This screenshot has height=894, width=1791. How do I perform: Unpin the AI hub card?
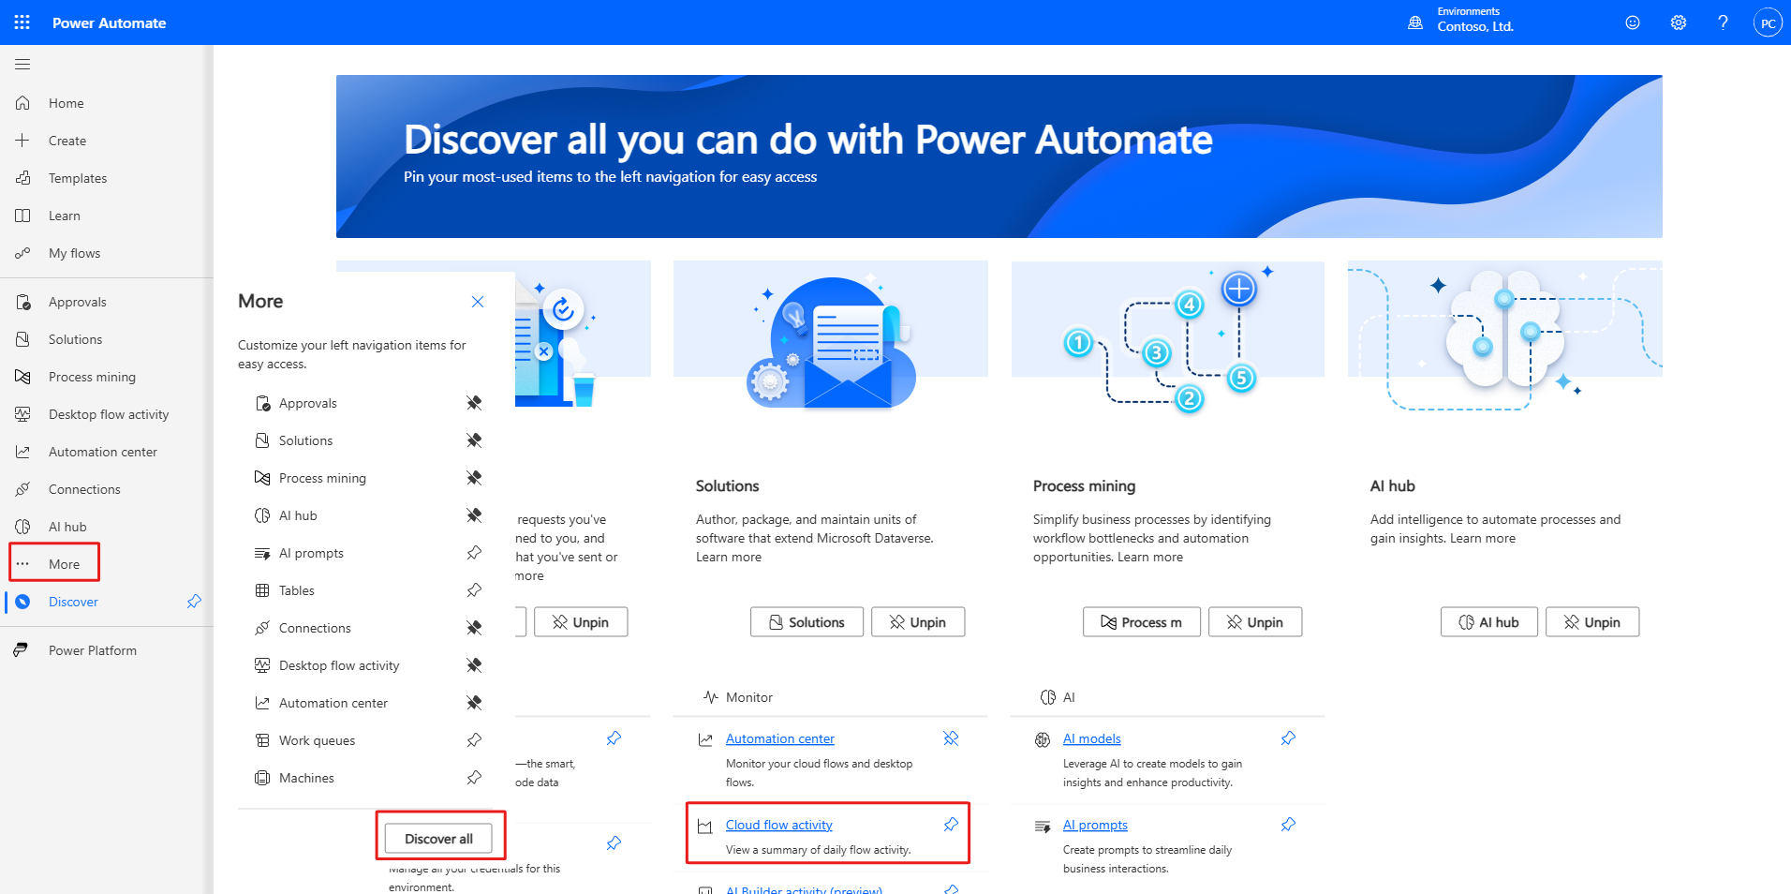(1591, 622)
